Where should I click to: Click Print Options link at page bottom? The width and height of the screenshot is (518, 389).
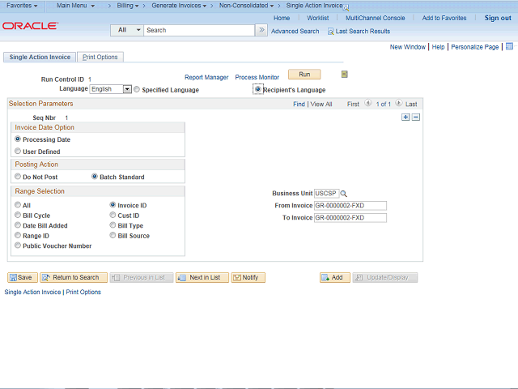point(83,292)
